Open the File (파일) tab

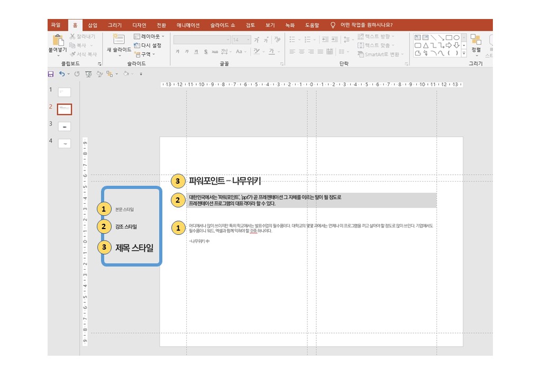[56, 25]
